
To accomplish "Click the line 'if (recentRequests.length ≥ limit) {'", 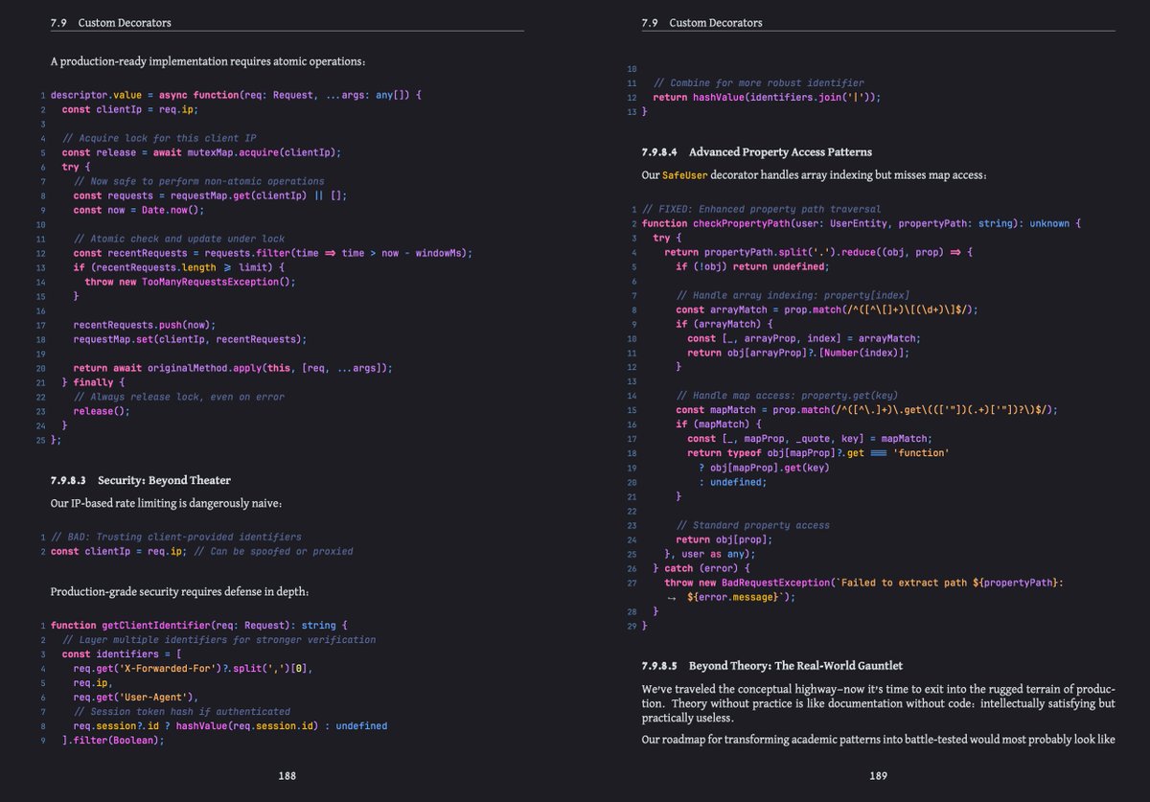I will 179,267.
